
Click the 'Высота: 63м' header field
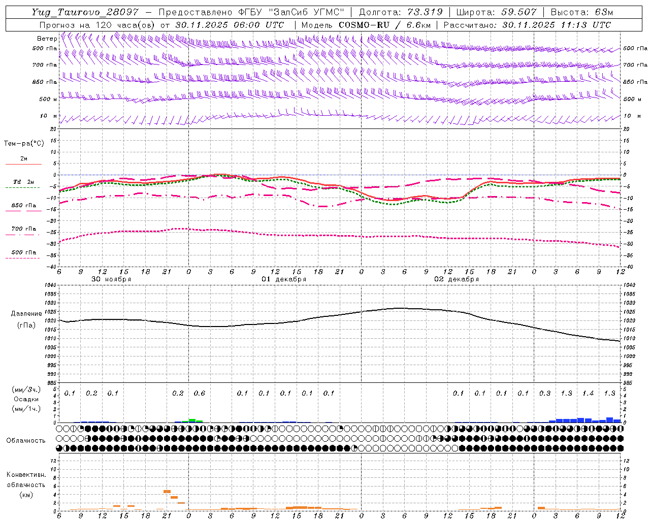pyautogui.click(x=582, y=12)
